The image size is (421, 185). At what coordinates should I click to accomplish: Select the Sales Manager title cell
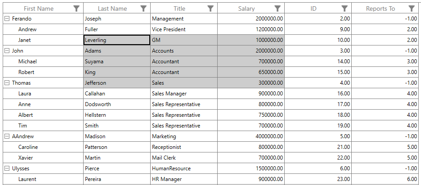coord(184,94)
